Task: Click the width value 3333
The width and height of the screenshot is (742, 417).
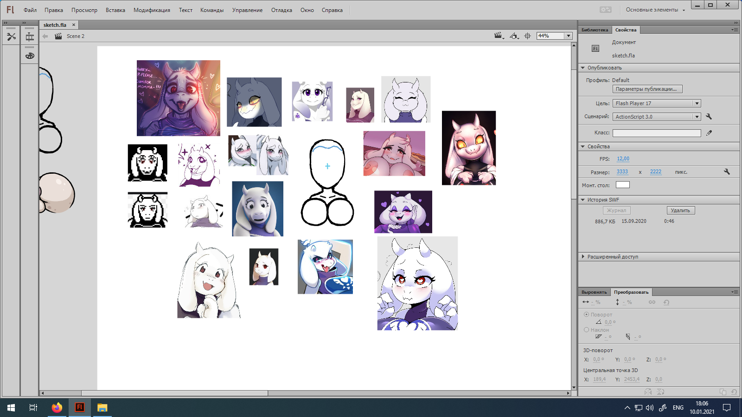Action: click(622, 172)
